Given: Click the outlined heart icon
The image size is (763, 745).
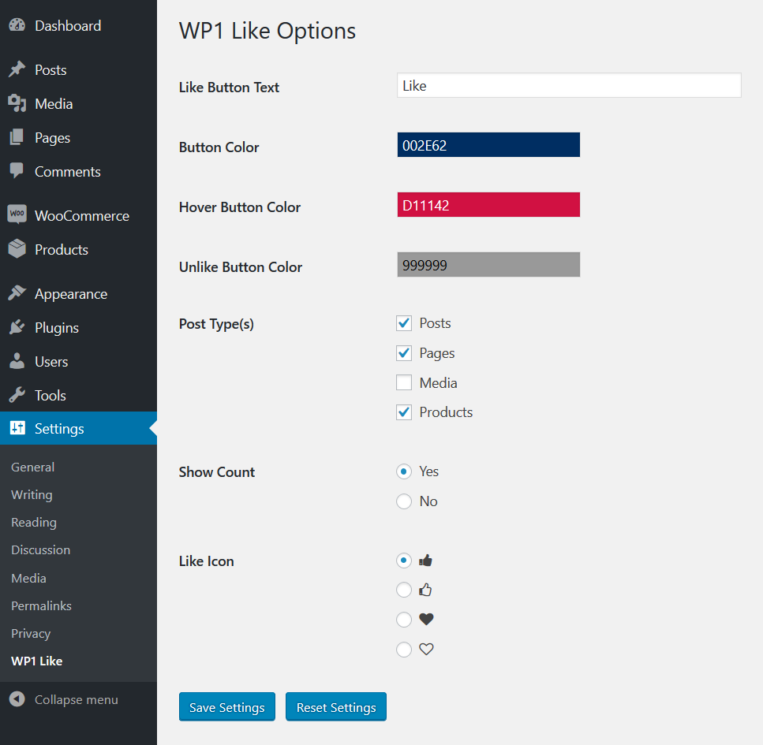Looking at the screenshot, I should point(426,649).
